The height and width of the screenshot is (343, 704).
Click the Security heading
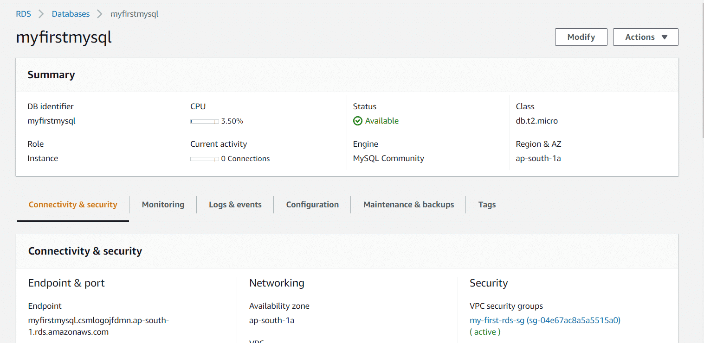(x=489, y=283)
